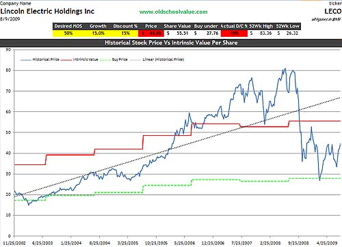Image resolution: width=342 pixels, height=247 pixels.
Task: Click the 30 y-axis label
Action: [8, 174]
